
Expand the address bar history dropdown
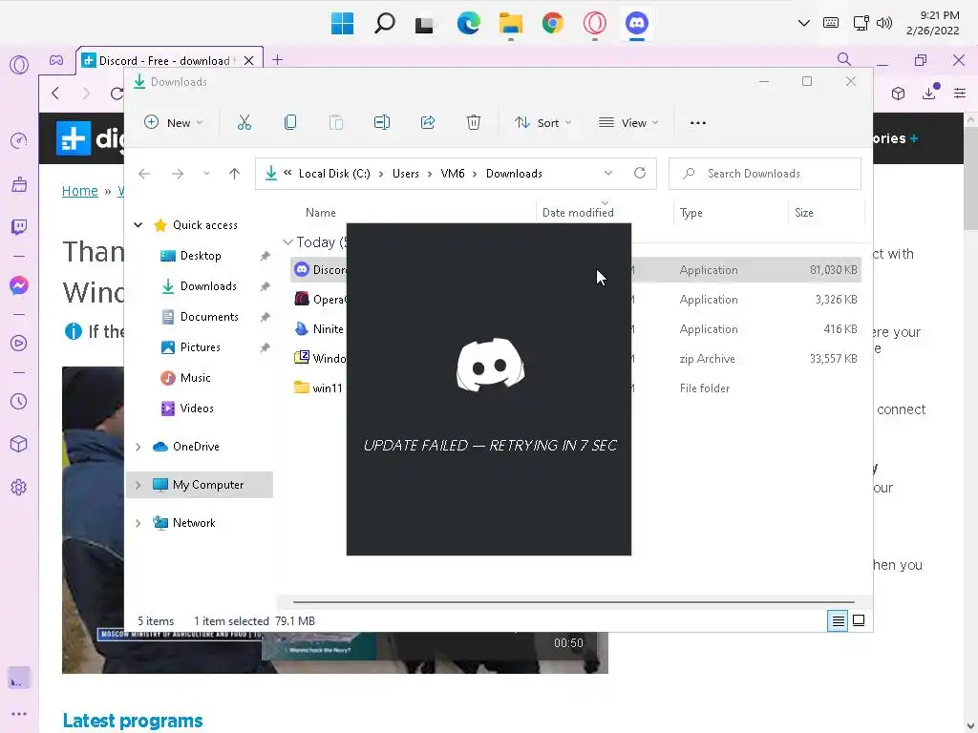point(608,174)
